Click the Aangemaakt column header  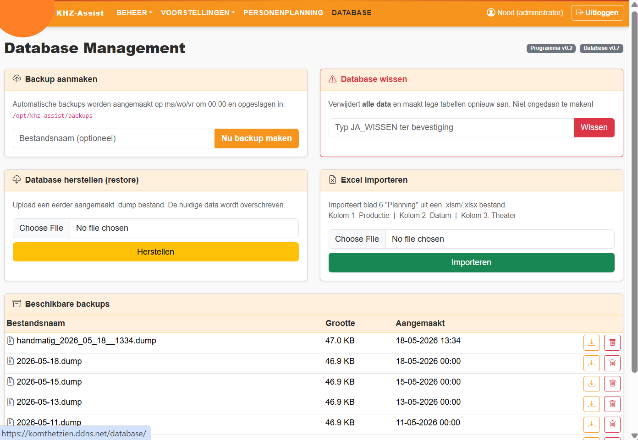pos(420,323)
